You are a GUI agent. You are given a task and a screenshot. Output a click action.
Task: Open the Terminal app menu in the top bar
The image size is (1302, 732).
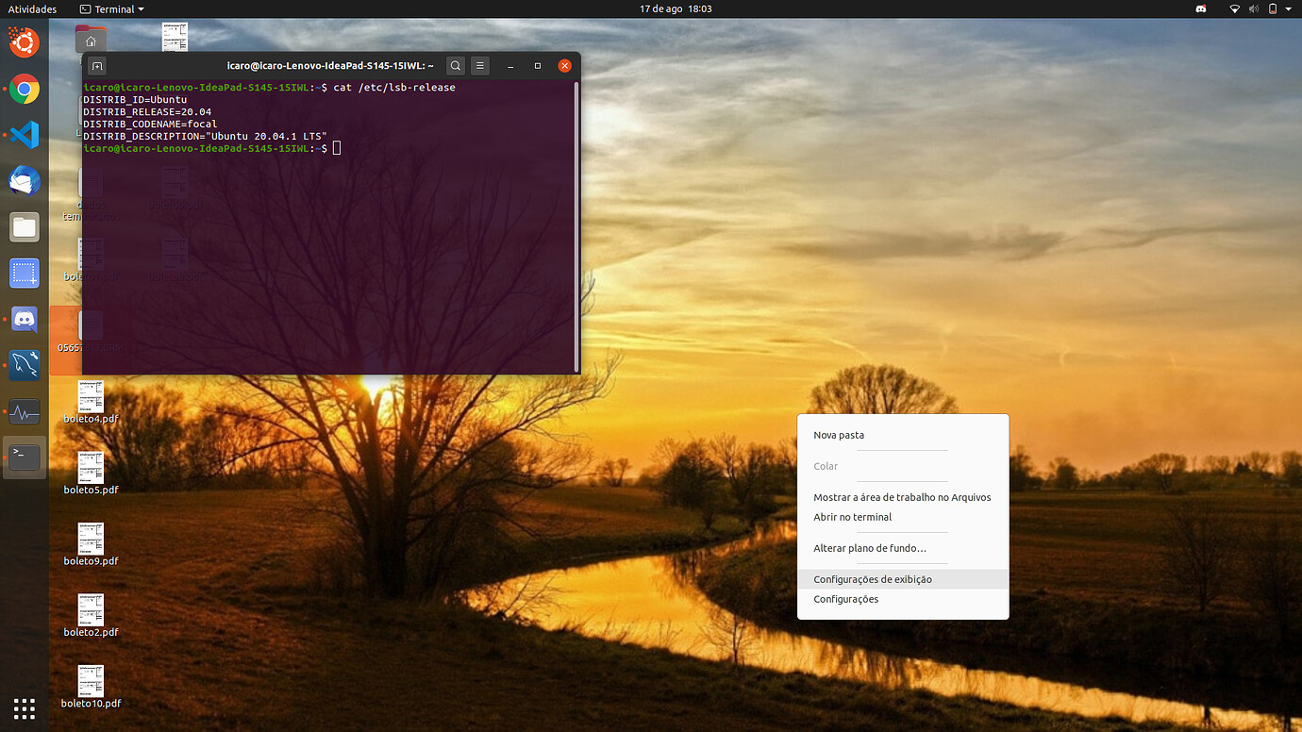tap(112, 8)
